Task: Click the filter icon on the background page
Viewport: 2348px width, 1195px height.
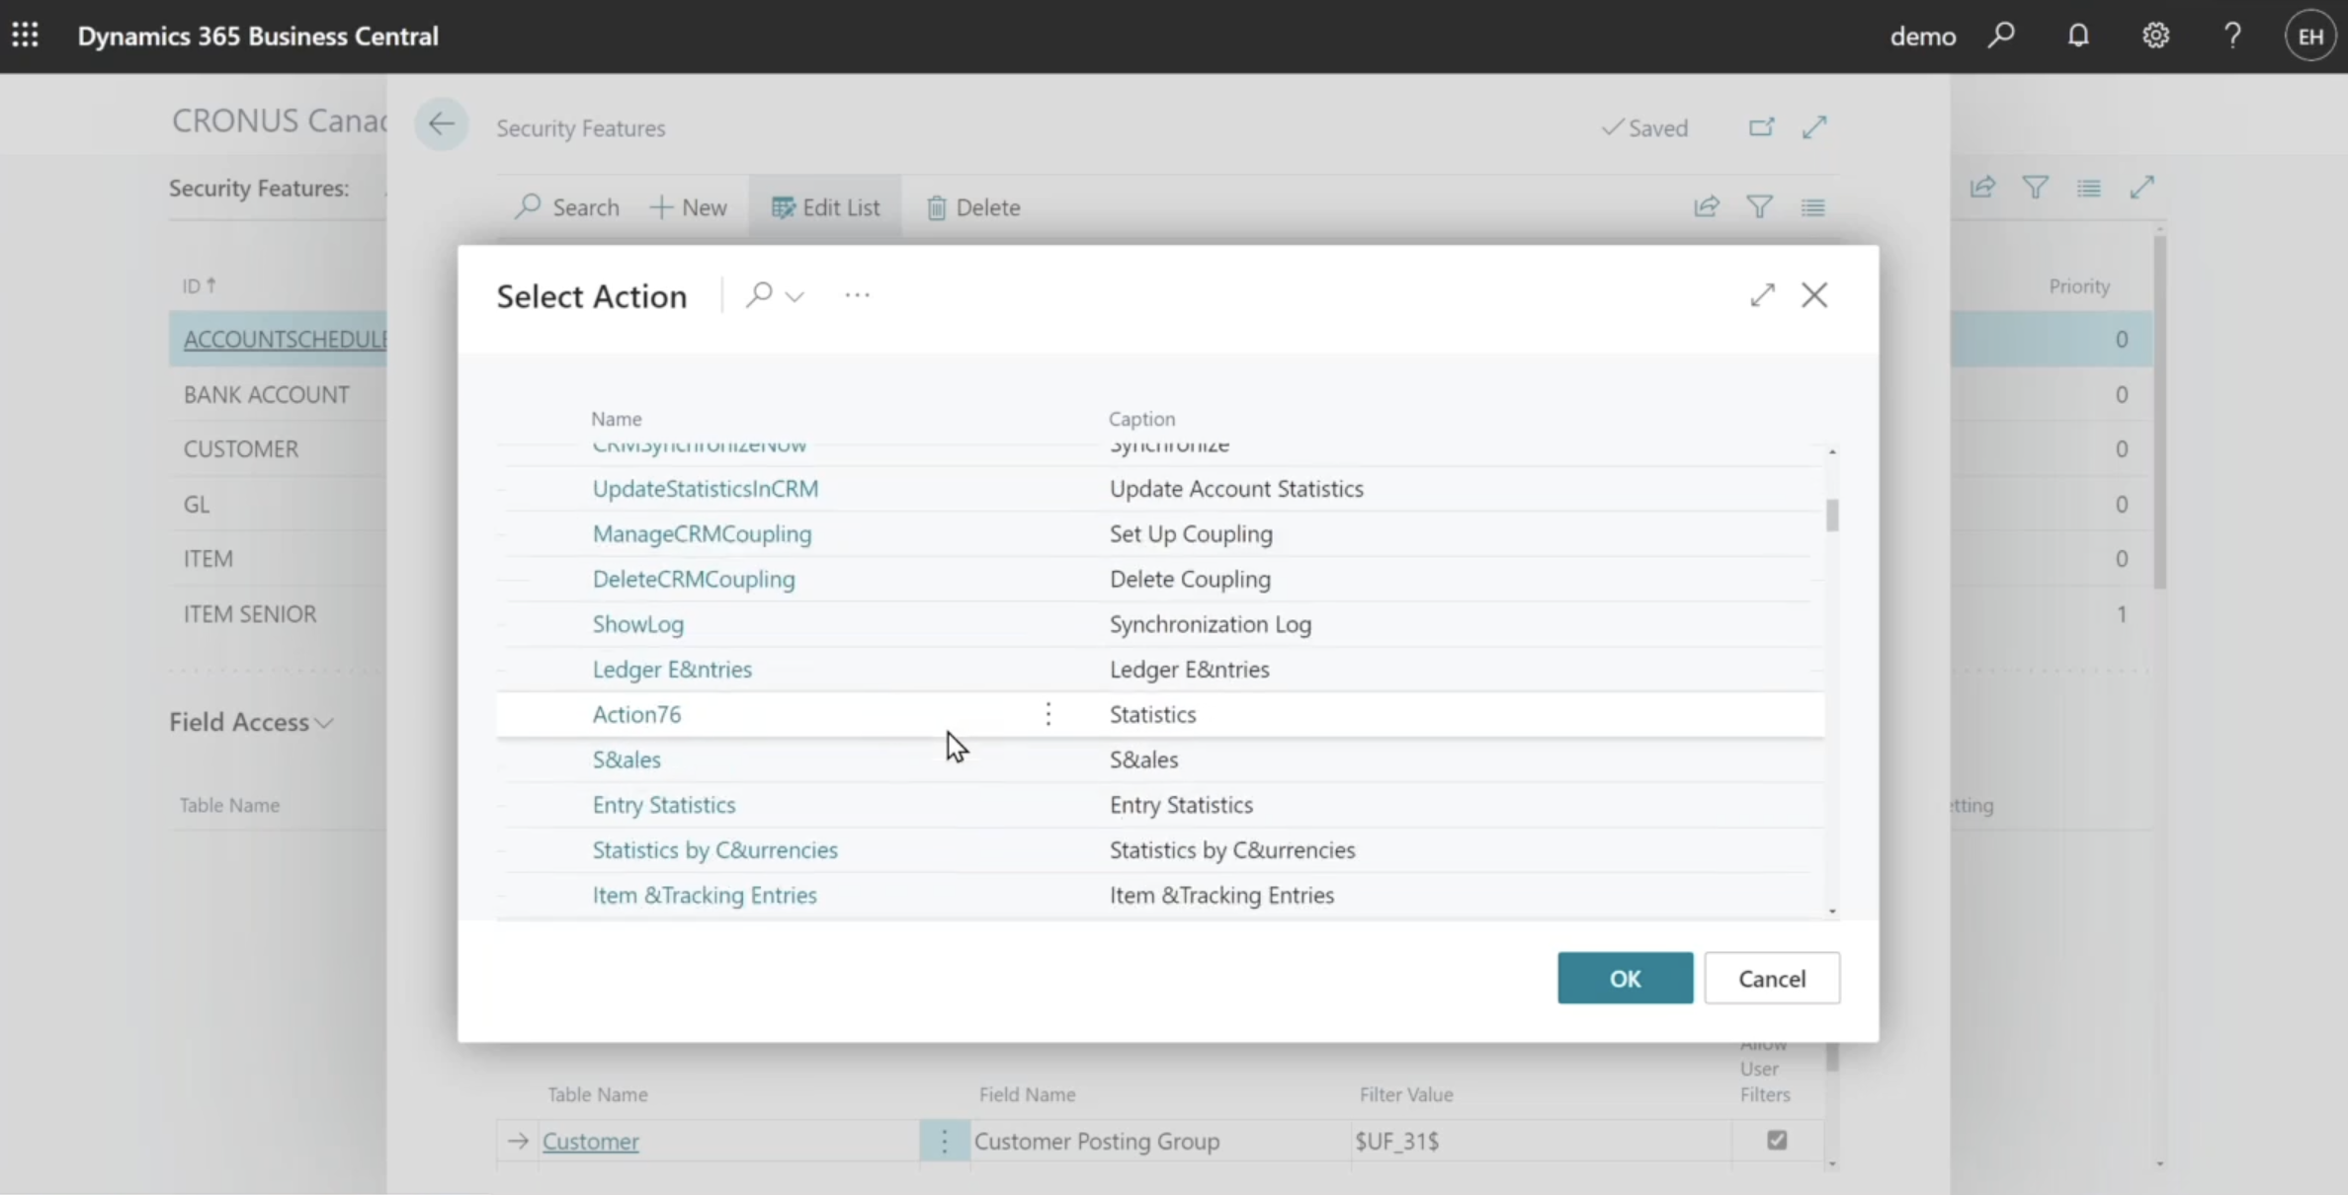Action: (2036, 187)
